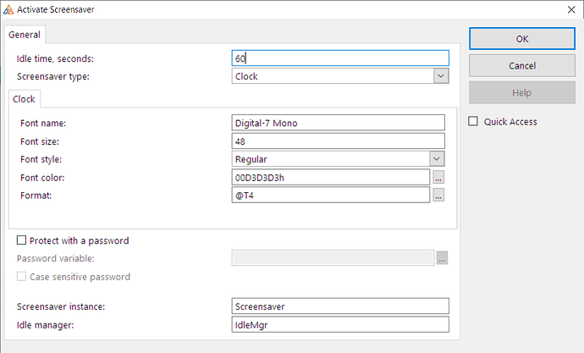Click the Idle time seconds field
Screen dimensions: 584x353
pos(339,58)
